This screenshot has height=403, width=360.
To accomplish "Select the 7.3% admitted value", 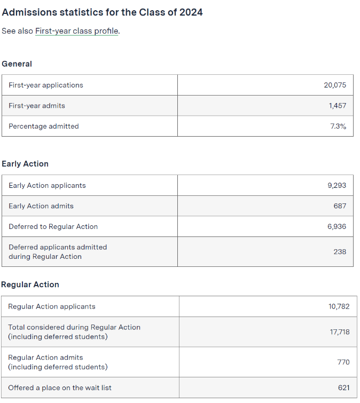I will [x=338, y=126].
